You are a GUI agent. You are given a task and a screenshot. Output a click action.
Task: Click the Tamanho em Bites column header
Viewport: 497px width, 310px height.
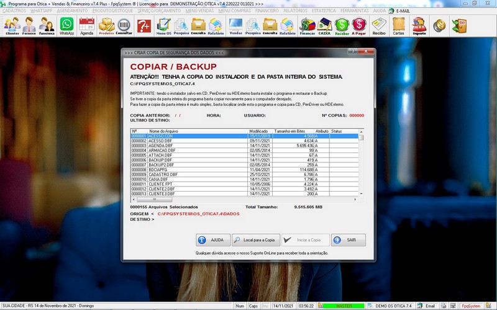[x=293, y=131]
